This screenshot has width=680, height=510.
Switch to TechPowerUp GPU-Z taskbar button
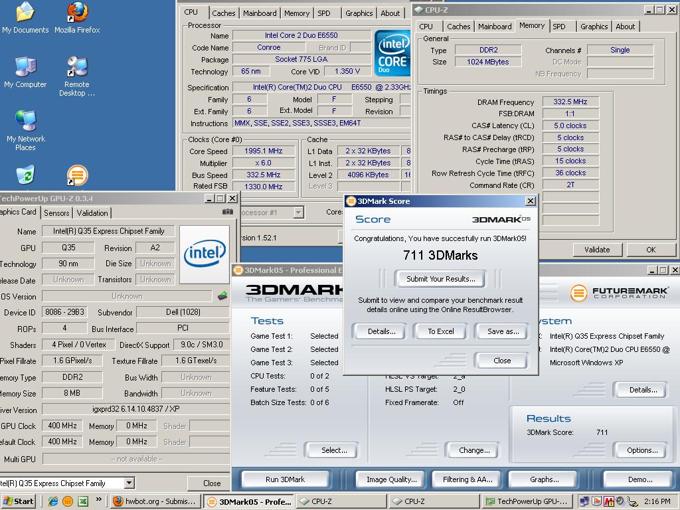pos(527,501)
